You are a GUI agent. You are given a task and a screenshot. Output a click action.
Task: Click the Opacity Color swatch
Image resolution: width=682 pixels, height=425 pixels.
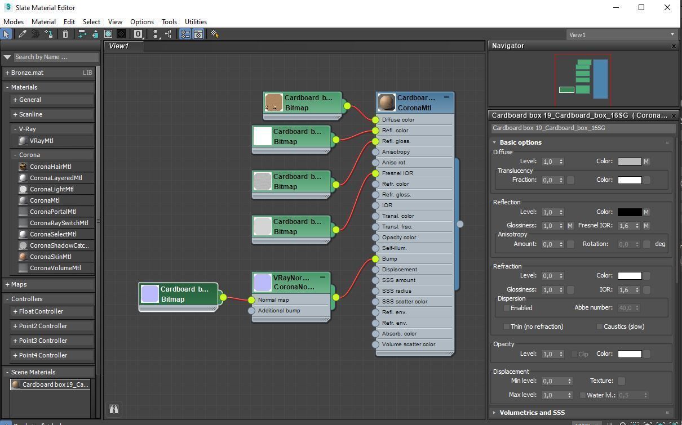click(x=630, y=354)
